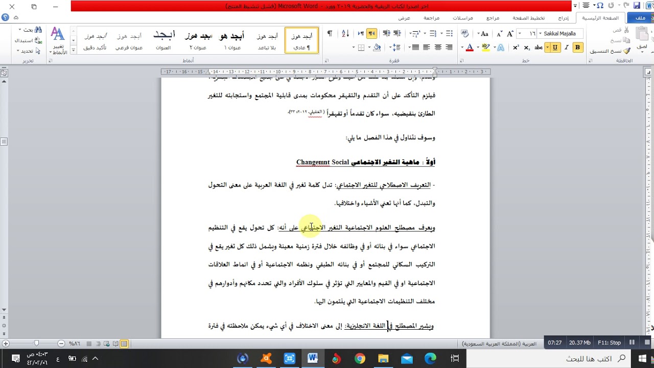654x368 pixels.
Task: Switch to Insert tab إدراج
Action: [x=563, y=18]
